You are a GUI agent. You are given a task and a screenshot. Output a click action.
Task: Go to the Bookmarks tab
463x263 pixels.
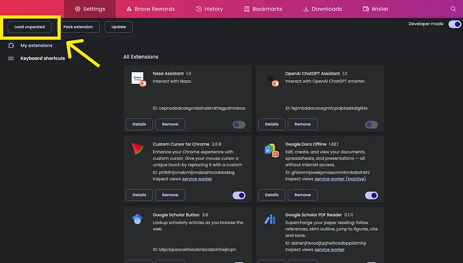click(x=263, y=9)
